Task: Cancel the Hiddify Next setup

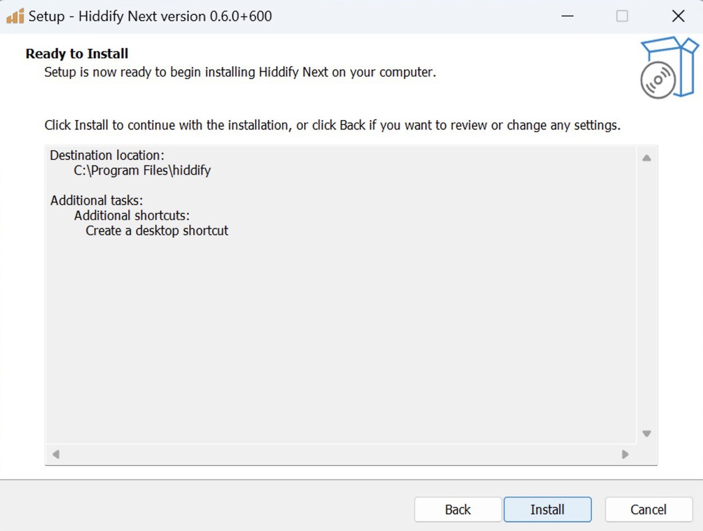Action: [649, 510]
